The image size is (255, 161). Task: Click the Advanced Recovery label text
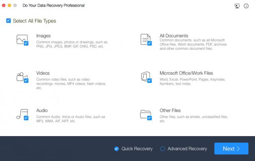coord(187,149)
